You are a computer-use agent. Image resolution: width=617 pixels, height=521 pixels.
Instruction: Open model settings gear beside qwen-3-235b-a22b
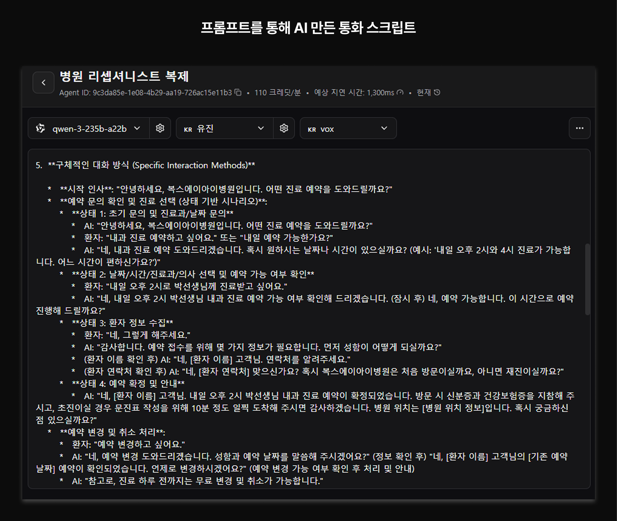pos(160,129)
